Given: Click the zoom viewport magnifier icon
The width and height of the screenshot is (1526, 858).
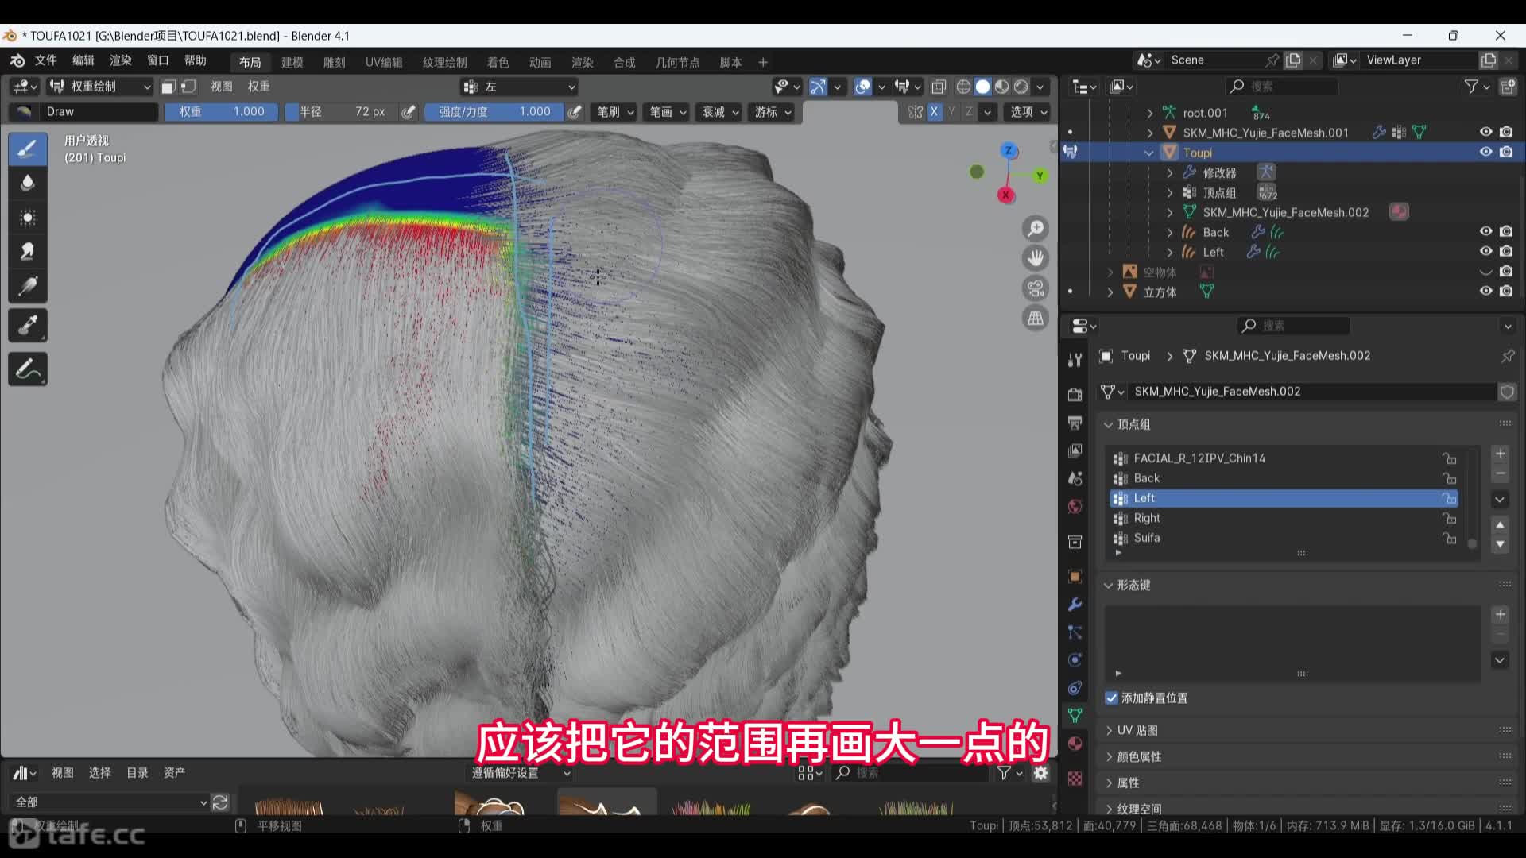Looking at the screenshot, I should tap(1036, 229).
